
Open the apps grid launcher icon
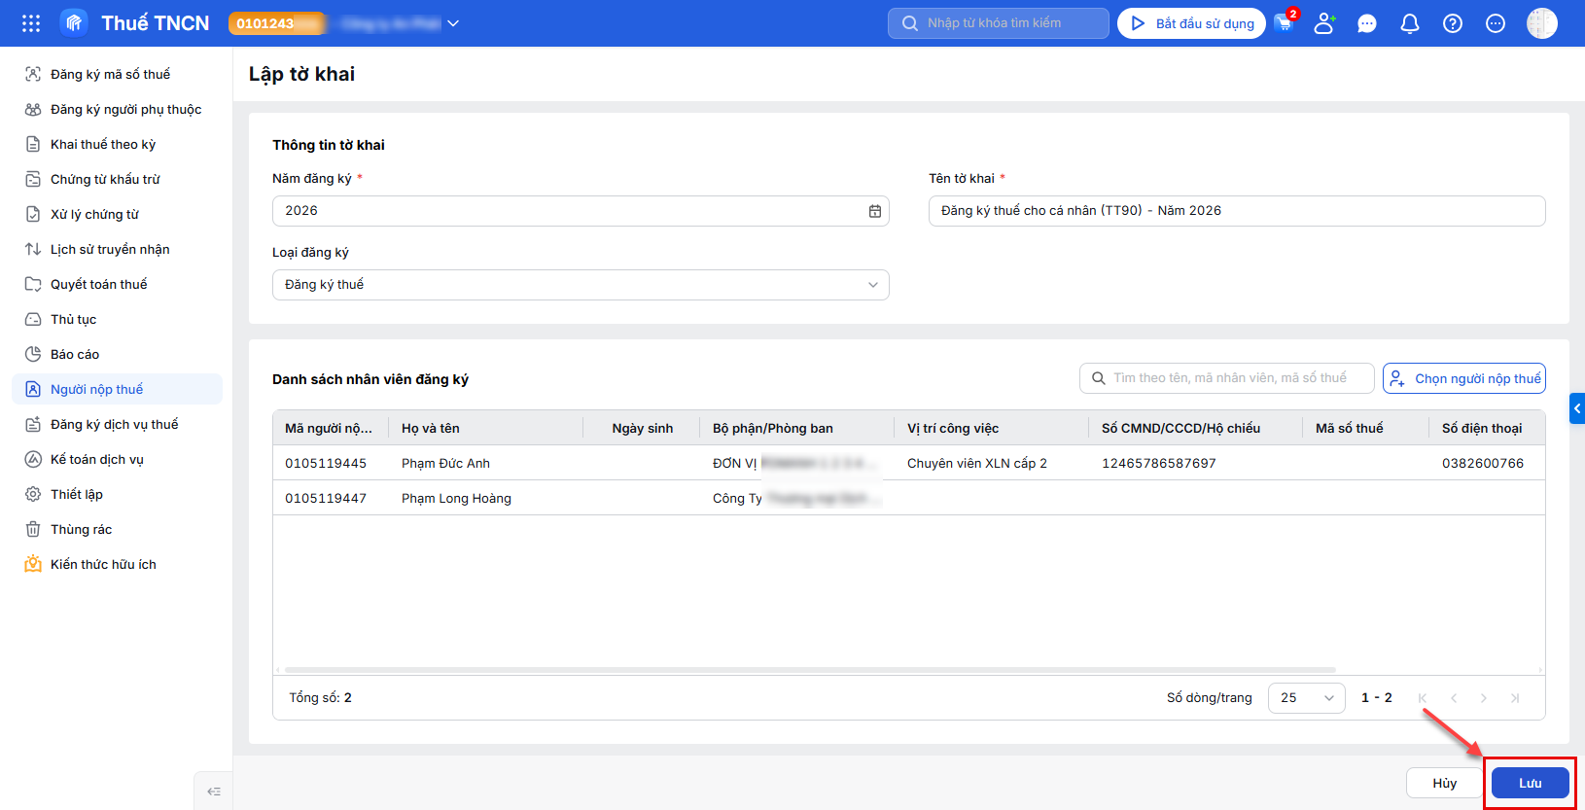coord(31,23)
